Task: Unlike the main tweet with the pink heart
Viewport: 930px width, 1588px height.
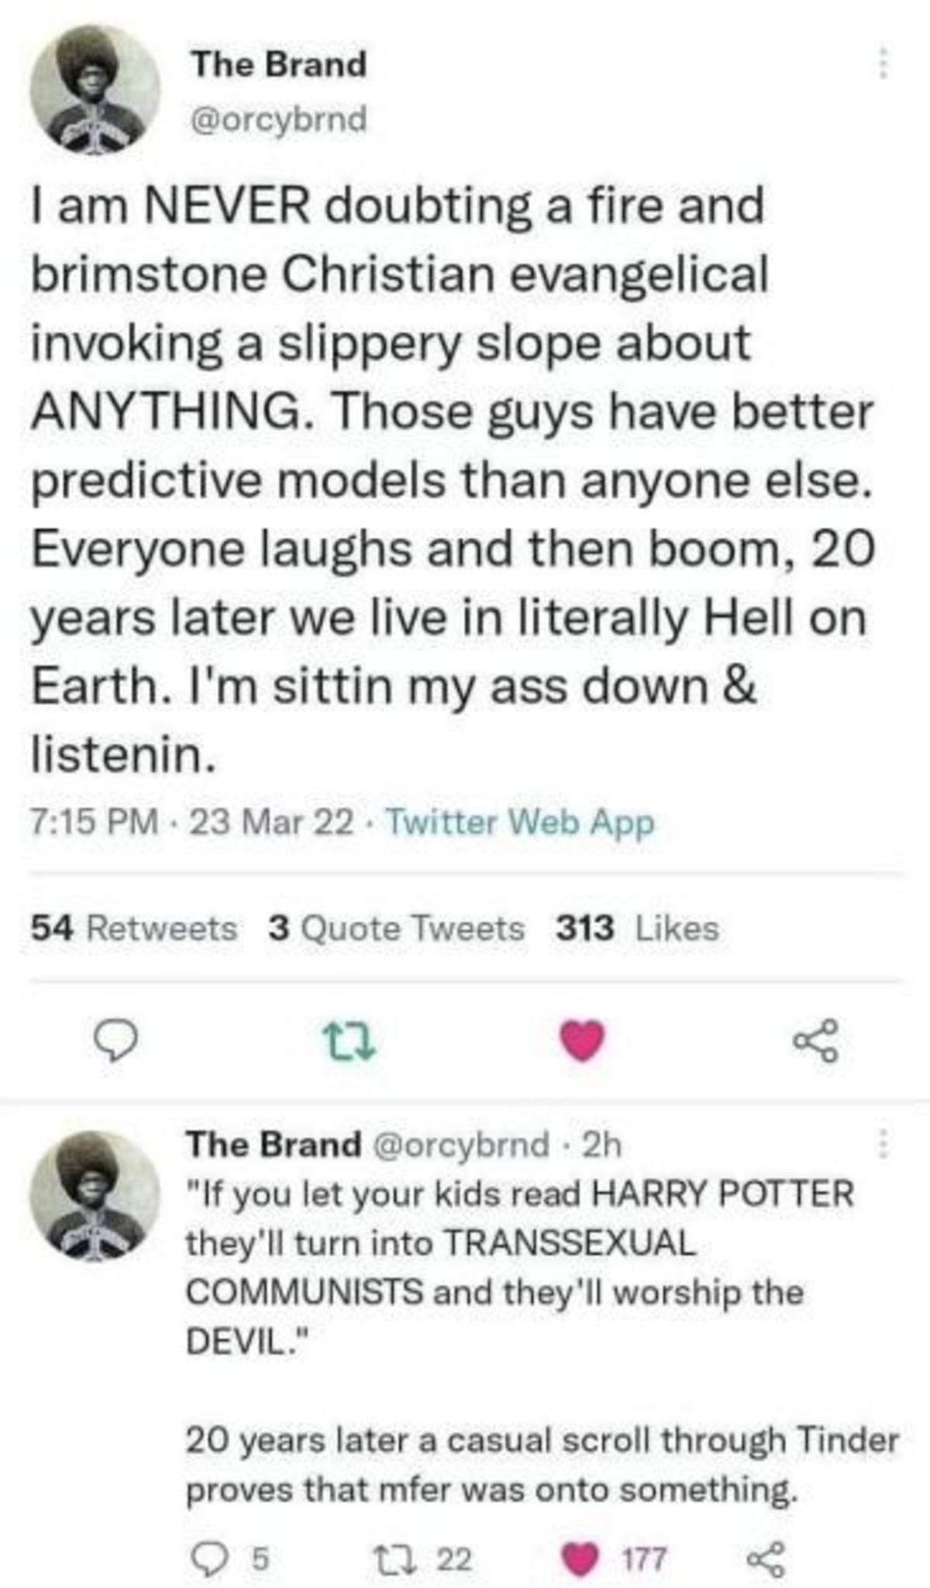Action: tap(582, 1041)
